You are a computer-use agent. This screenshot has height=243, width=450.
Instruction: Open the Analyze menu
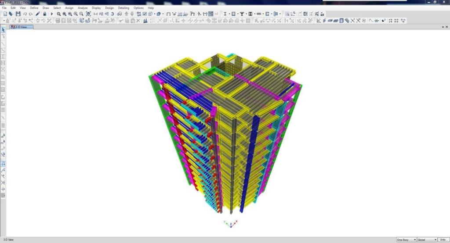pyautogui.click(x=82, y=8)
